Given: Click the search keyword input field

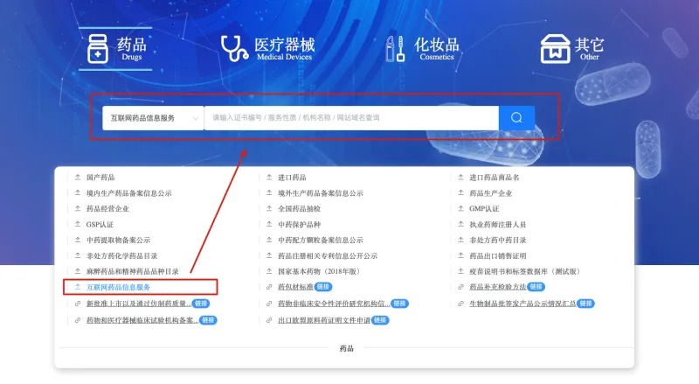Looking at the screenshot, I should point(351,117).
